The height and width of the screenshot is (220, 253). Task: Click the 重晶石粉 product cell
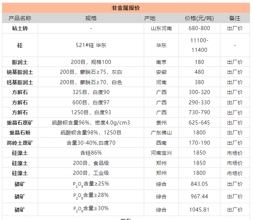click(x=20, y=133)
